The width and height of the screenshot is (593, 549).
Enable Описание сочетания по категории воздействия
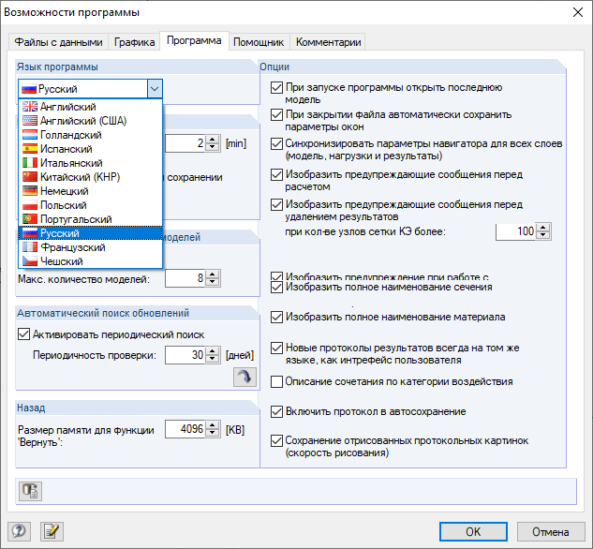277,381
